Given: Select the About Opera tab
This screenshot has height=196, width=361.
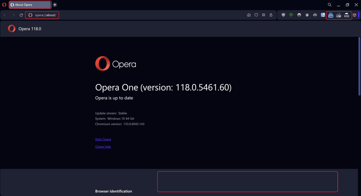Looking at the screenshot, I should point(30,4).
